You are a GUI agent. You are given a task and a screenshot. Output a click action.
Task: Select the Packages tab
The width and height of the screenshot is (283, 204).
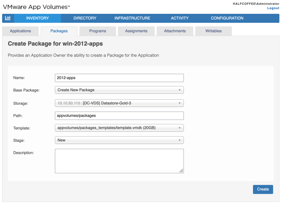coord(59,31)
